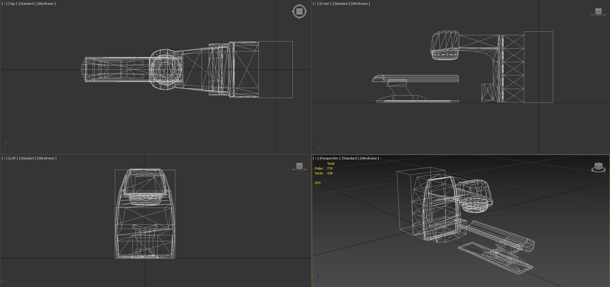Open the [Top] point-of-view label menu
610x287 pixels.
[13, 4]
